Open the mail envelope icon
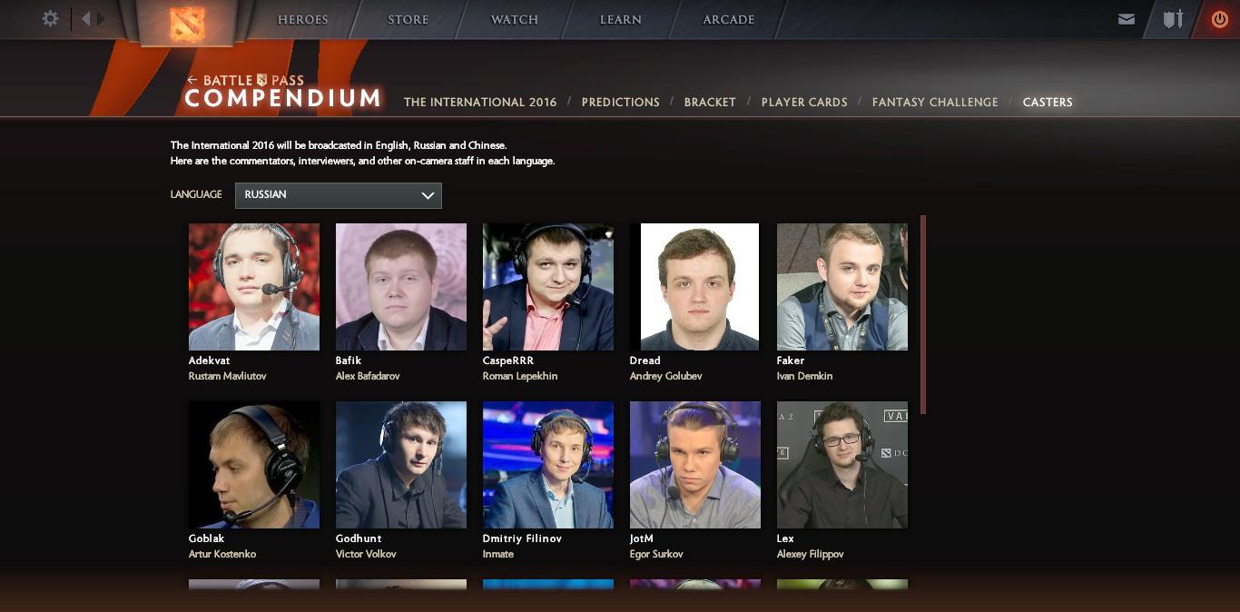The image size is (1240, 612). [1127, 19]
